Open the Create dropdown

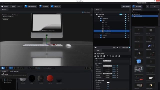(56, 6)
